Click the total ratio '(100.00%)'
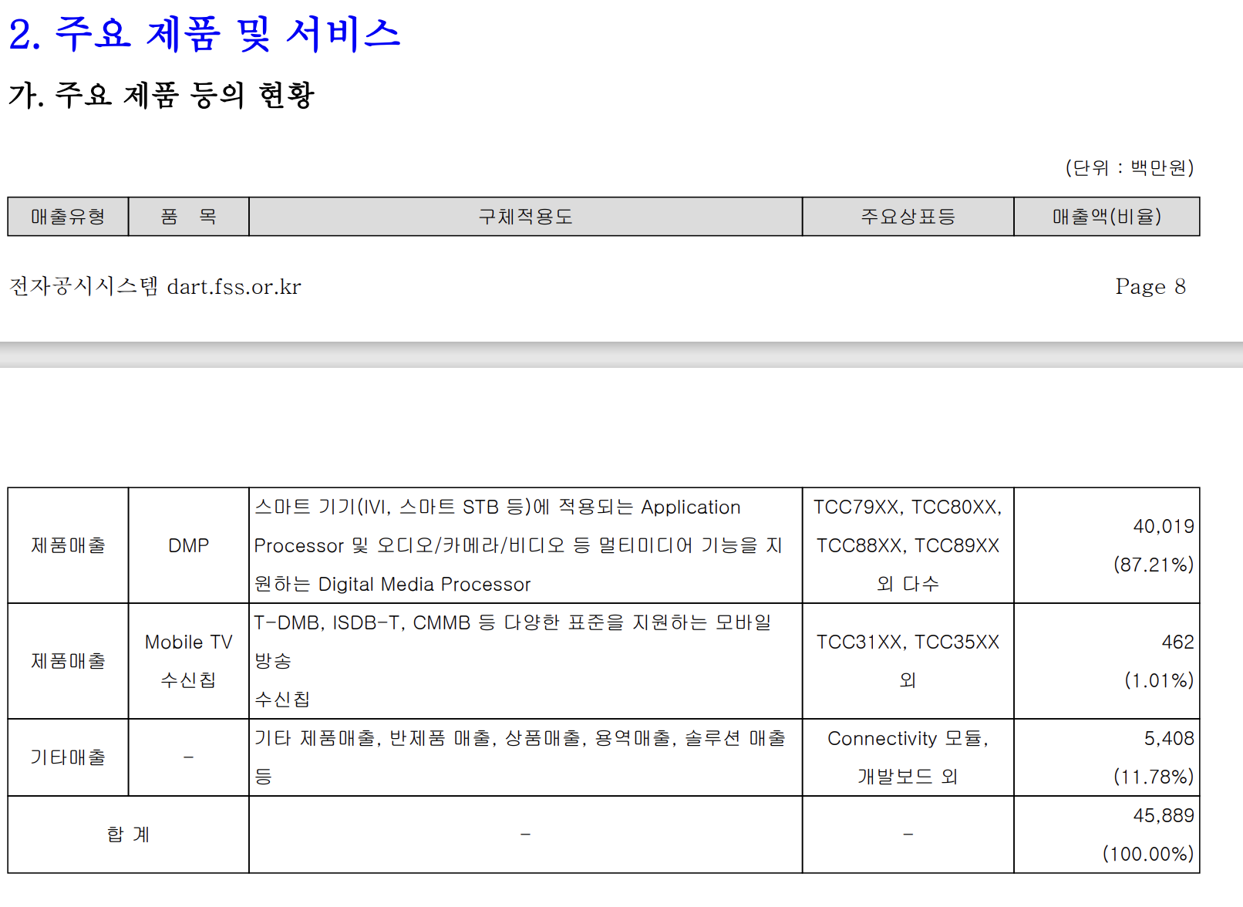The height and width of the screenshot is (907, 1243). coord(1148,854)
